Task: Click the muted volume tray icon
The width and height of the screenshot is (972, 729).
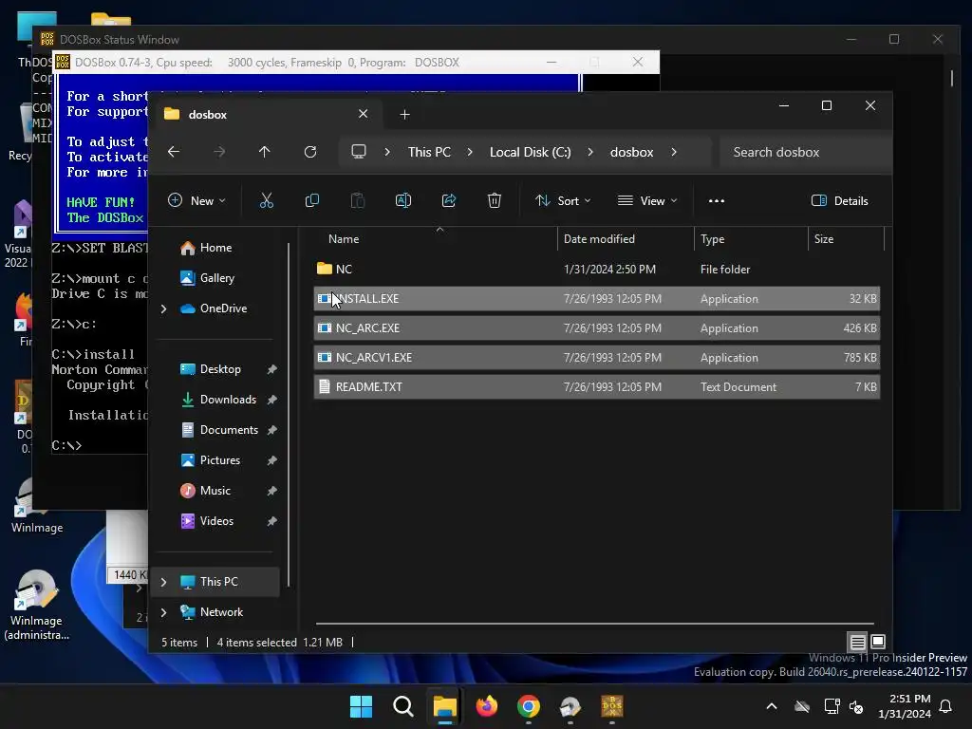Action: pos(857,706)
